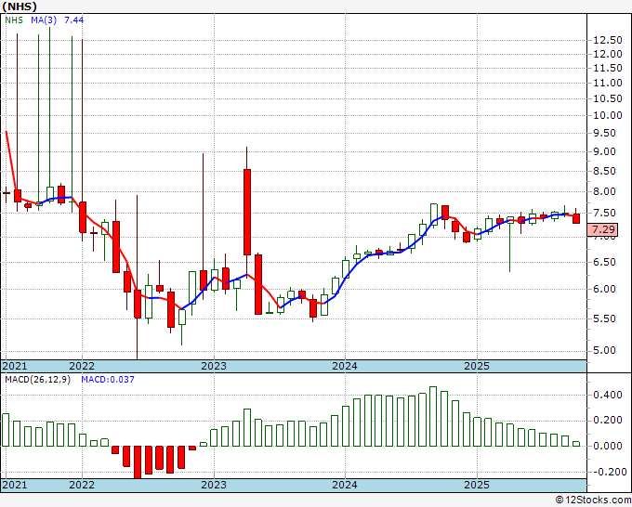The height and width of the screenshot is (507, 632).
Task: Click the MACD(26,12,9) indicator label
Action: click(37, 380)
